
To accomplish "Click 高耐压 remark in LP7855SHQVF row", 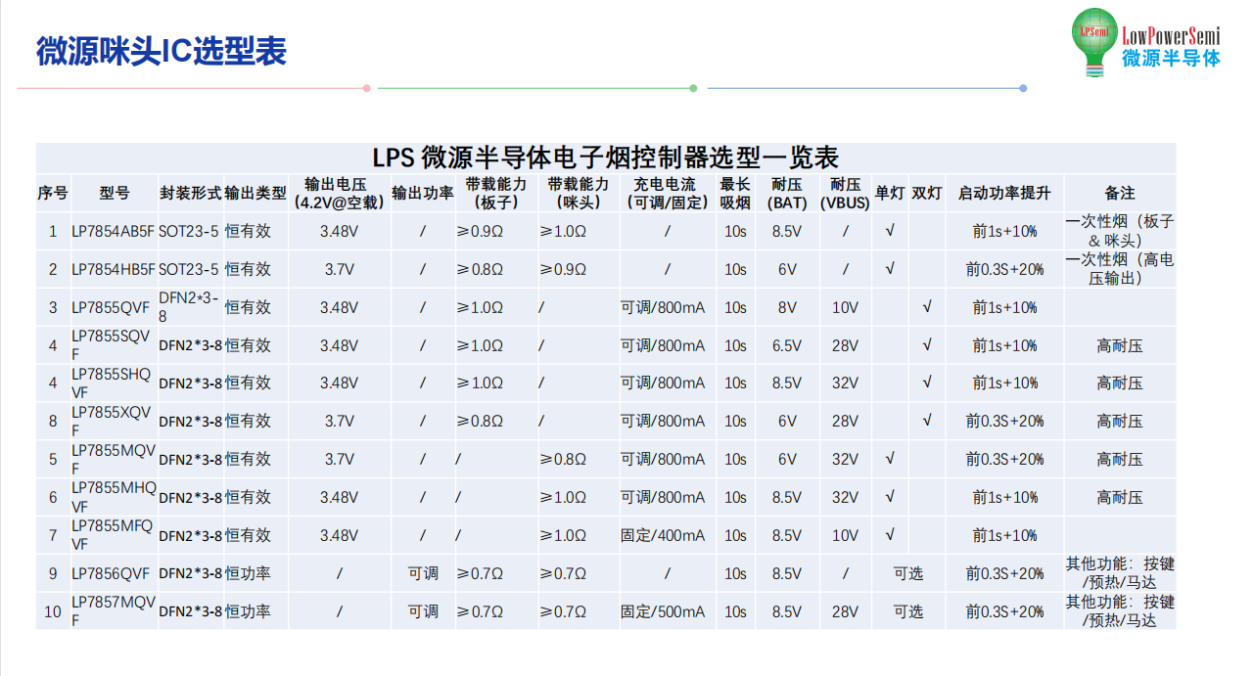I will click(x=1120, y=383).
